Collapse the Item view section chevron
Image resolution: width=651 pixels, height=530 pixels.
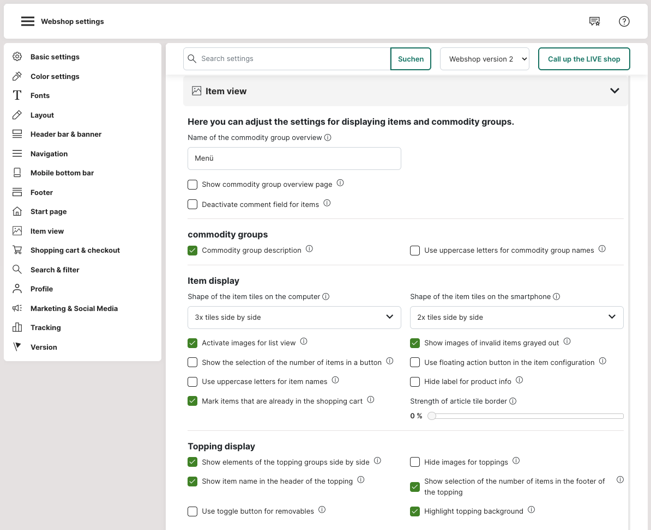point(614,91)
